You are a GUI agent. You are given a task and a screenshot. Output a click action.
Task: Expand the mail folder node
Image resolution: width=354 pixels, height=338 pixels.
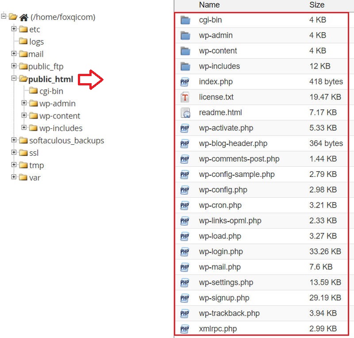coord(15,54)
